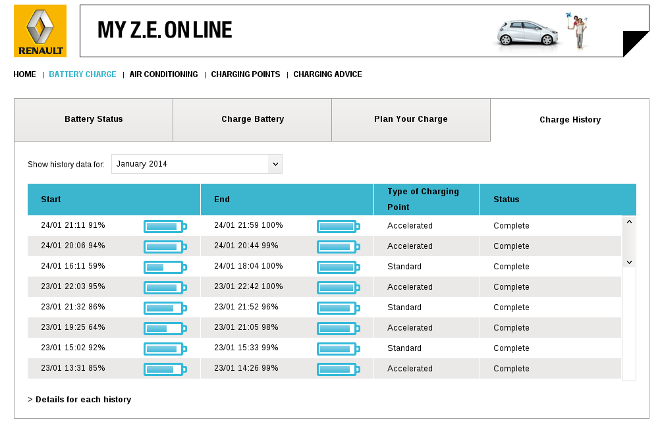Select end entry 23/01 14:26 99%
The height and width of the screenshot is (428, 660).
pyautogui.click(x=246, y=368)
